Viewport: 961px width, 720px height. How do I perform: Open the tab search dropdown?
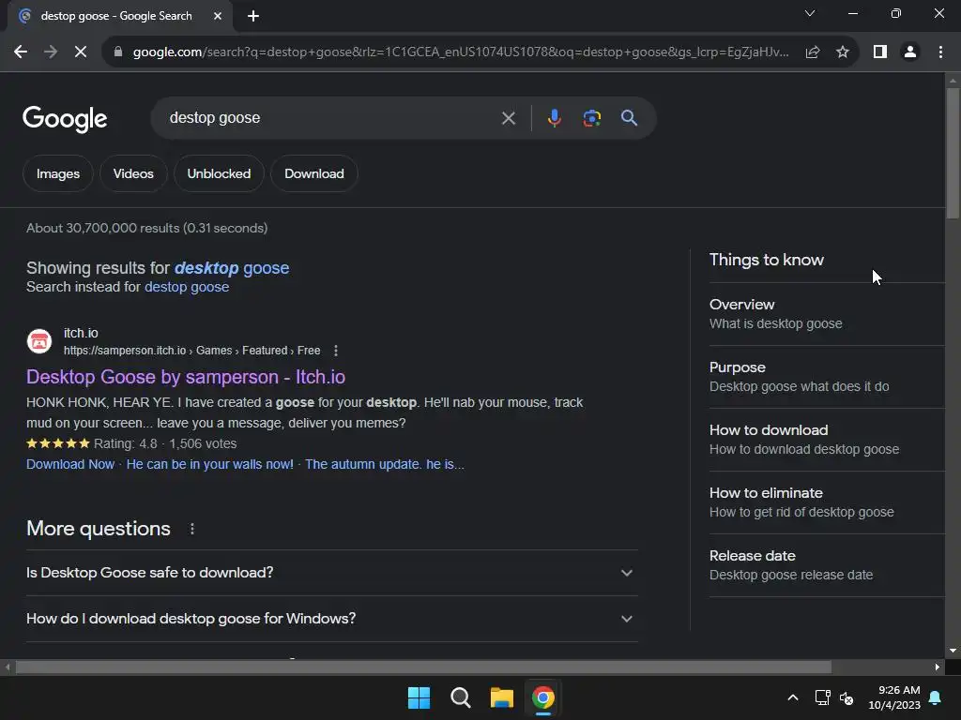(810, 13)
